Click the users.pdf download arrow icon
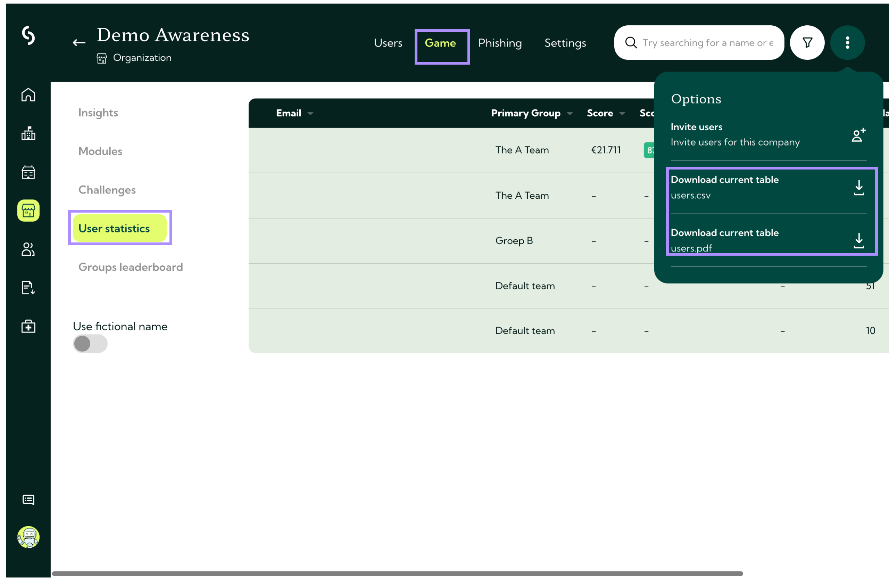The width and height of the screenshot is (889, 578). coord(859,241)
